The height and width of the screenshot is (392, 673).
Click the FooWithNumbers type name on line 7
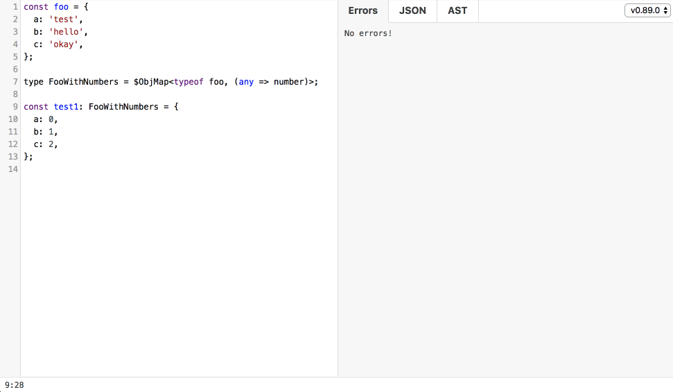tap(83, 82)
